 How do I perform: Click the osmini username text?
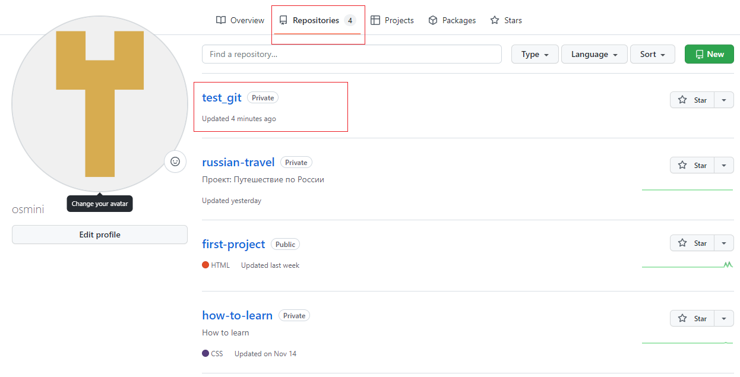(28, 210)
